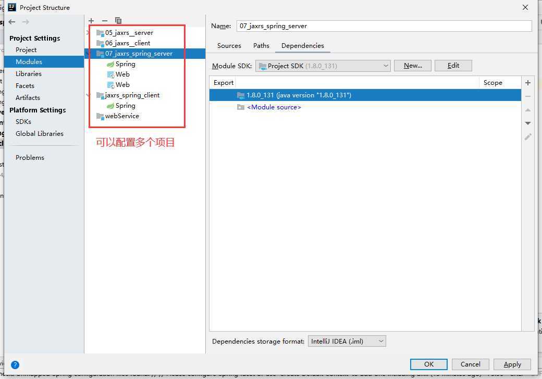The image size is (542, 379).
Task: Remove dependency with the minus icon
Action: point(528,96)
